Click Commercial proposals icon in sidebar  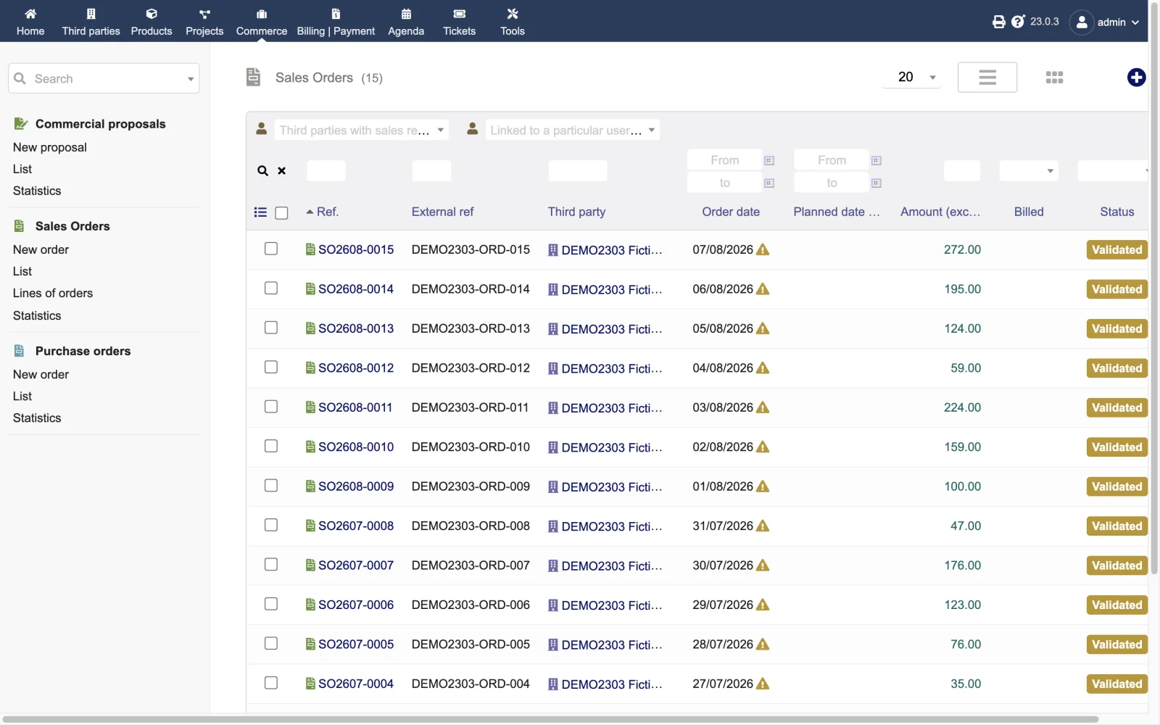tap(21, 124)
